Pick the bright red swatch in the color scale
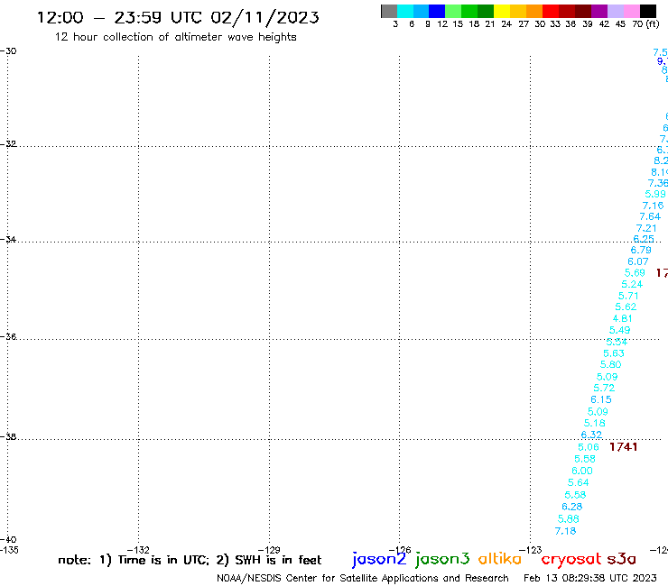Image resolution: width=668 pixels, height=586 pixels. click(551, 11)
